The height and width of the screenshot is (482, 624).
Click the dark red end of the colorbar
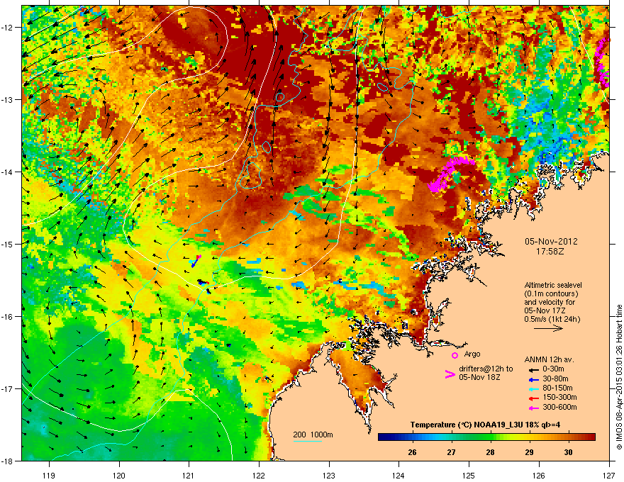coord(591,437)
